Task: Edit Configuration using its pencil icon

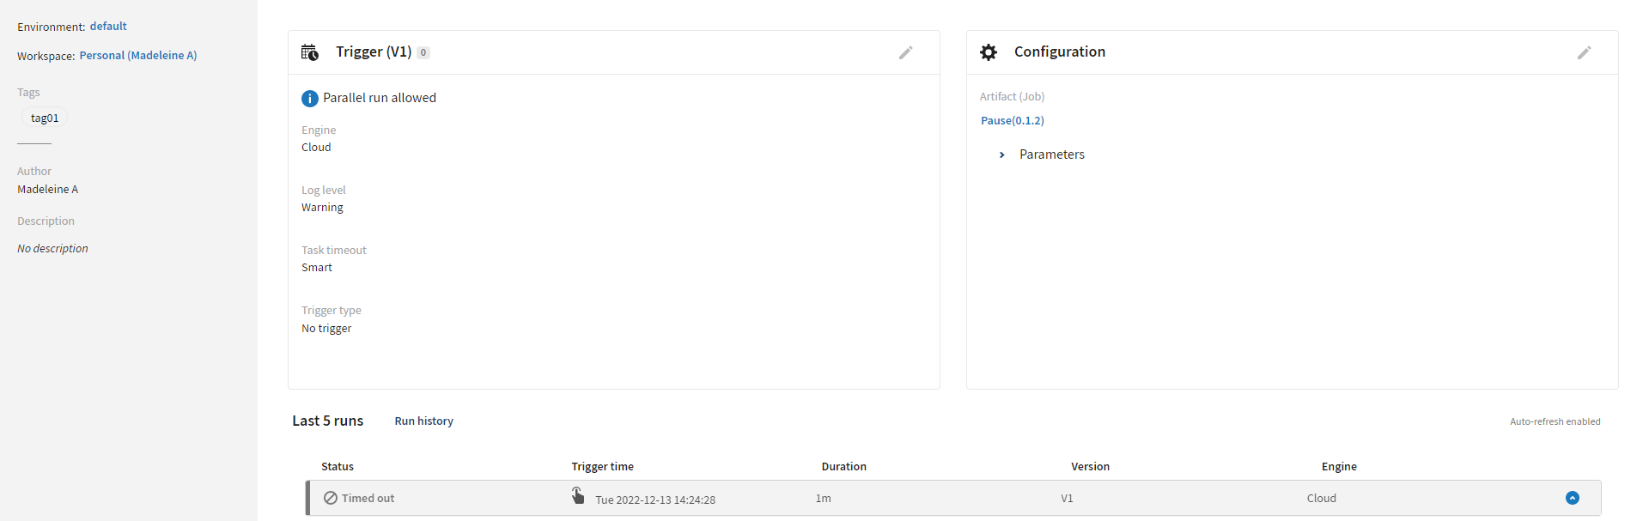Action: (x=1584, y=52)
